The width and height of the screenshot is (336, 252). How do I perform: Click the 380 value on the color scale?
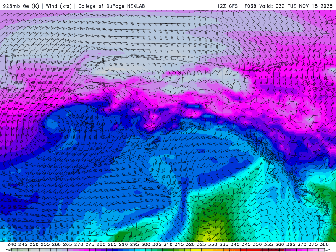pyautogui.click(x=324, y=244)
